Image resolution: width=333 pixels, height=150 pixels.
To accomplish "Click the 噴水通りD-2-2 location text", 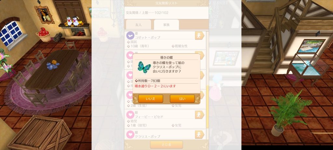I will click(x=155, y=86).
